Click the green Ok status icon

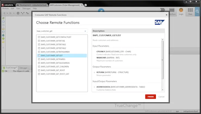3,71
